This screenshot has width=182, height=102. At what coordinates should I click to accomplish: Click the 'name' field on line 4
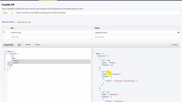13,58
